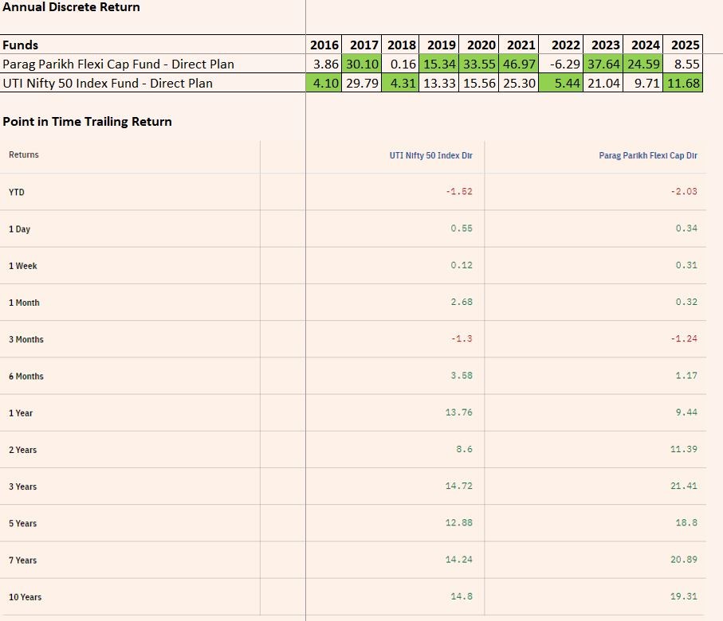This screenshot has height=621, width=723.
Task: Click the green 11.68 cell for 2025
Action: tap(686, 83)
